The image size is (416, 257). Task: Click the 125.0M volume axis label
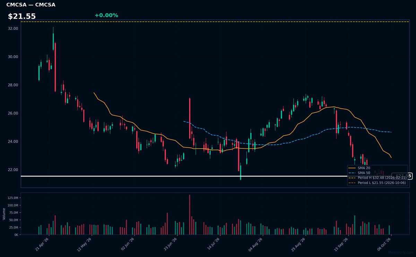click(x=12, y=198)
